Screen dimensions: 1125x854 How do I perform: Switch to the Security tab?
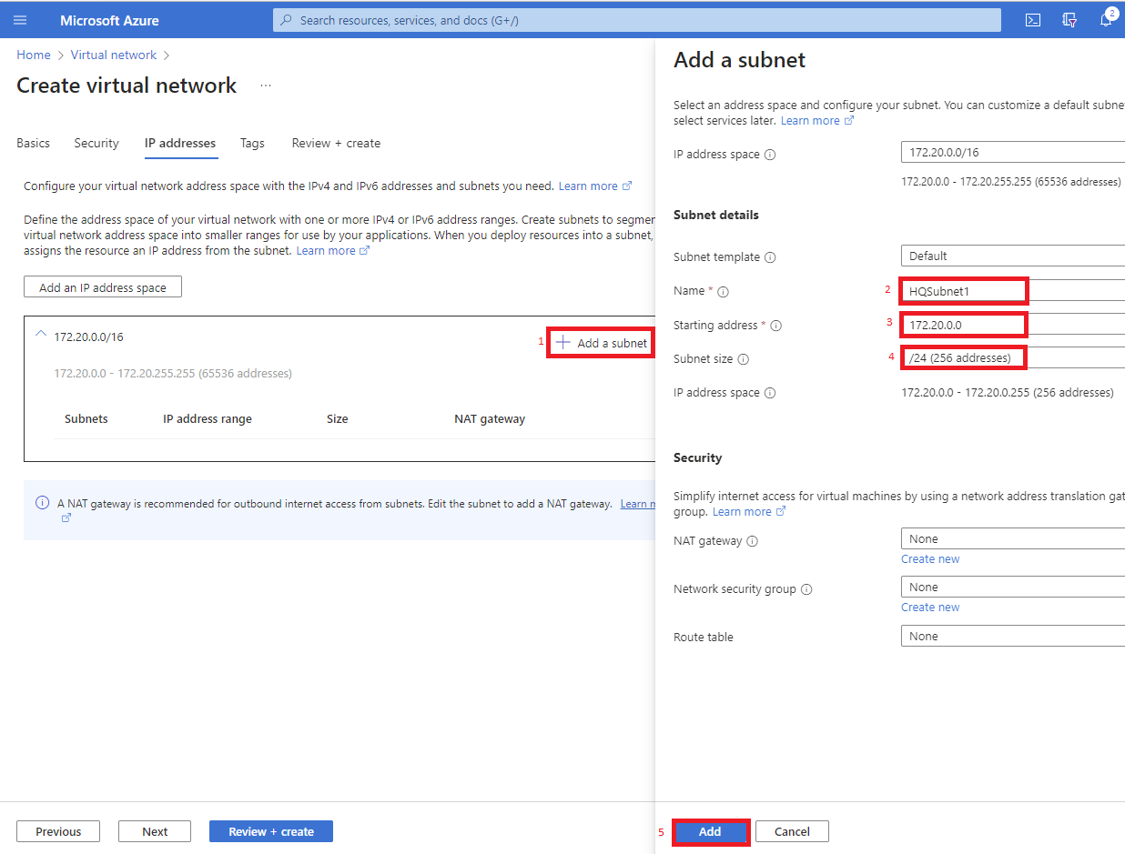(x=96, y=143)
